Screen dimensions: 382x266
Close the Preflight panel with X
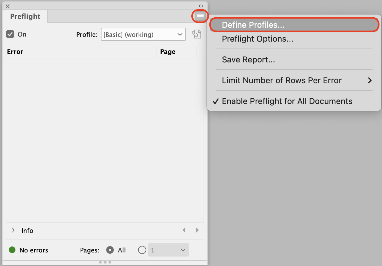click(x=8, y=6)
